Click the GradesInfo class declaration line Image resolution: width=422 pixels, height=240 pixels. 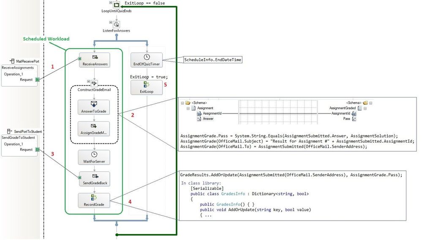250,194
